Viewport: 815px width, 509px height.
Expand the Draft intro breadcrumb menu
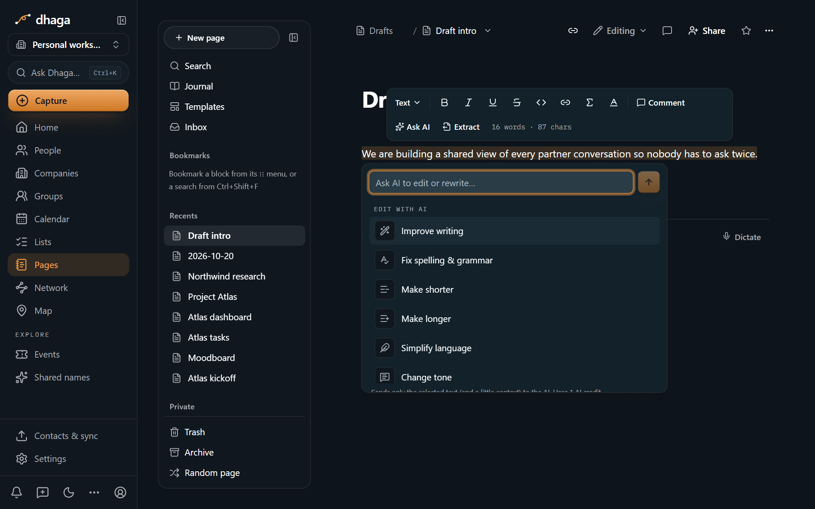(x=488, y=31)
